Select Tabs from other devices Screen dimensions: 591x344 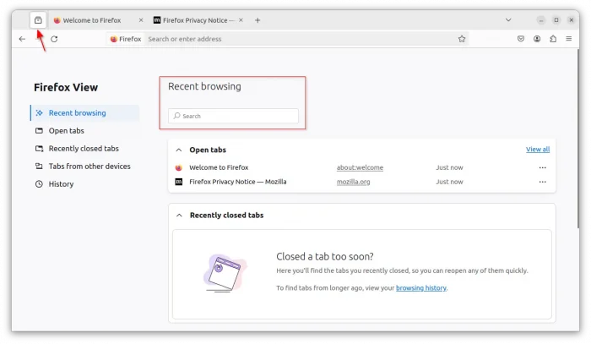click(89, 167)
